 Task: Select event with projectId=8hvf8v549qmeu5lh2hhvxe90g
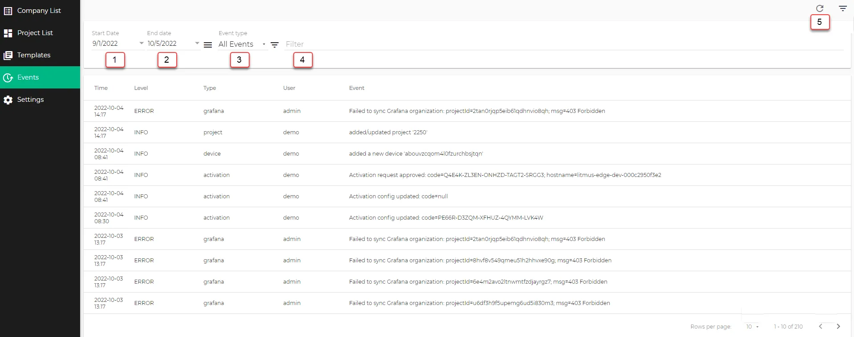[480, 261]
